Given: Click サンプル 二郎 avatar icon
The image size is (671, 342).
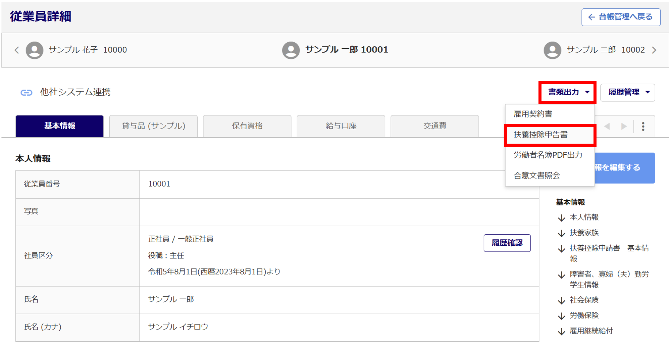Looking at the screenshot, I should coord(552,50).
